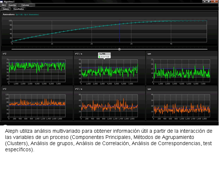Select the green t^2 chart in top-left

click(36, 67)
